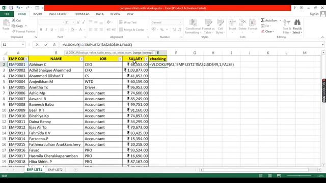Click the Format cells icon
The height and width of the screenshot is (183, 326).
pos(253,22)
